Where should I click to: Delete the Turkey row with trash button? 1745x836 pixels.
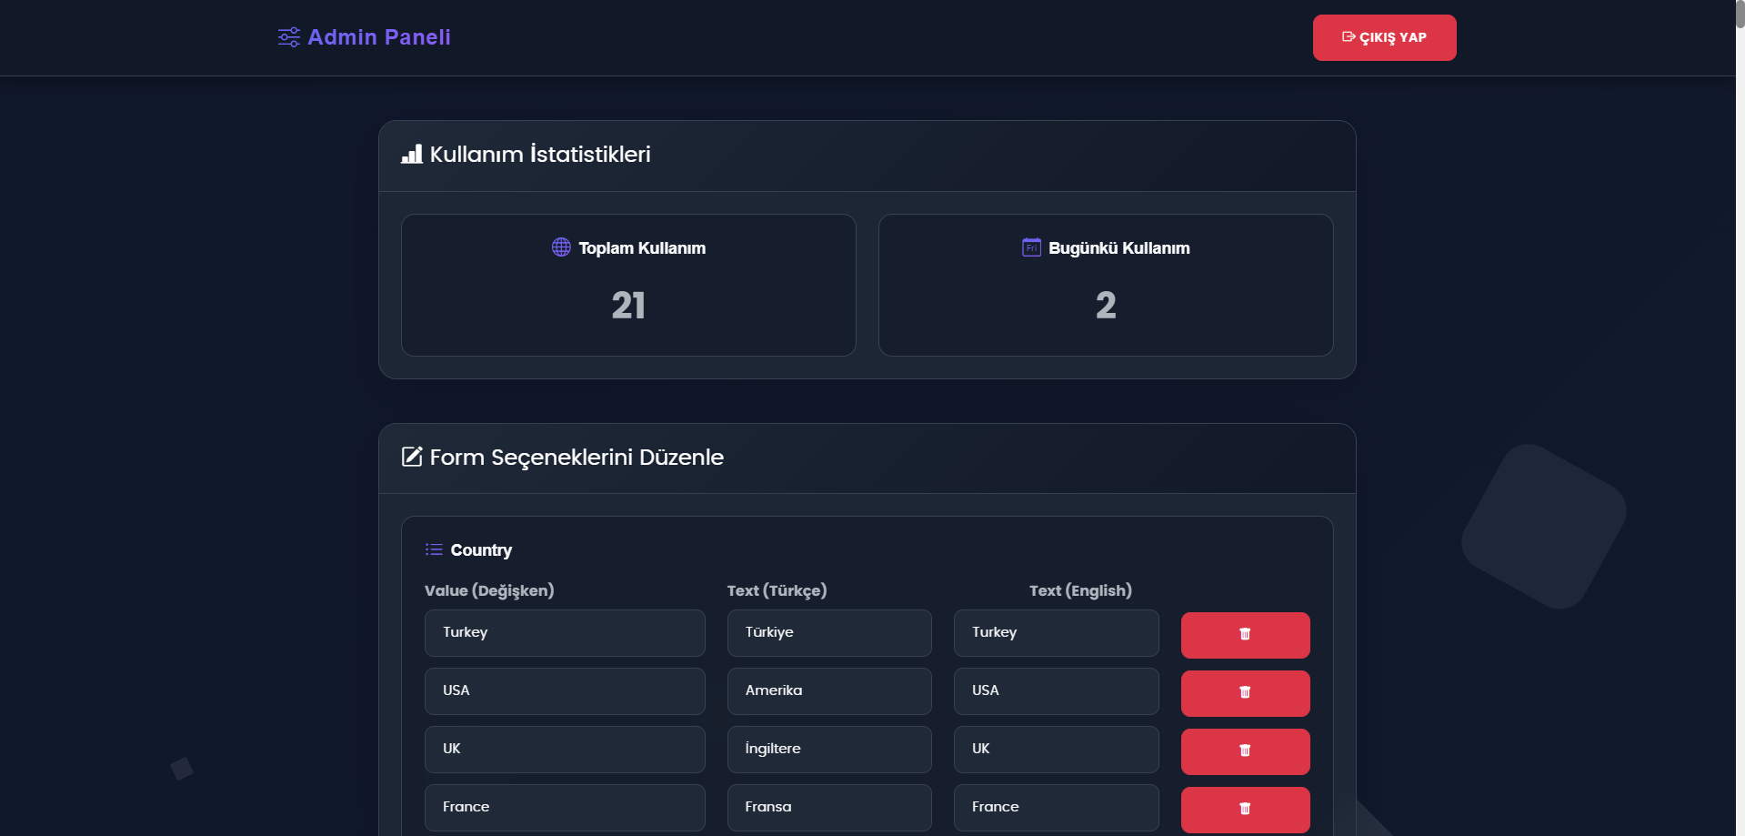click(x=1245, y=635)
